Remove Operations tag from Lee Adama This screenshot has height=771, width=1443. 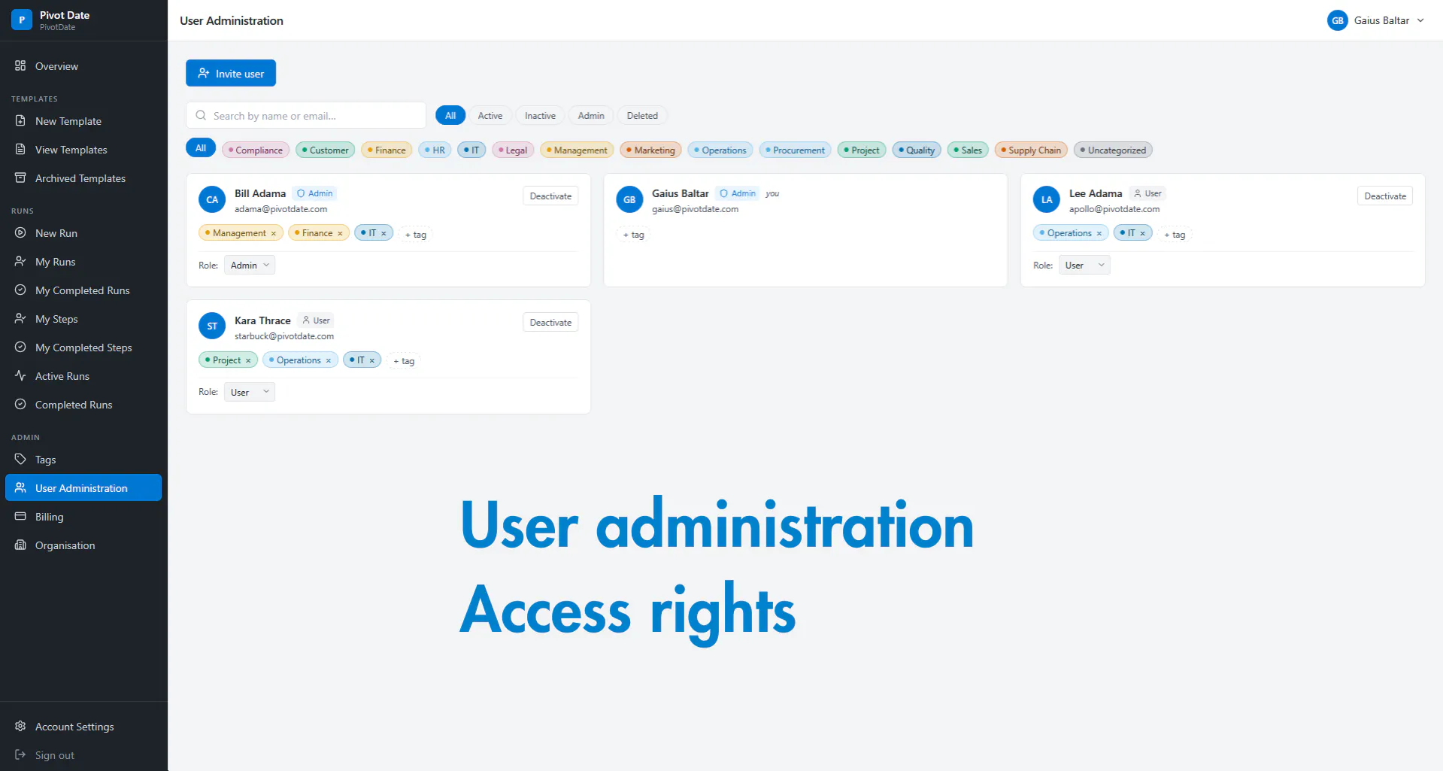(x=1099, y=233)
